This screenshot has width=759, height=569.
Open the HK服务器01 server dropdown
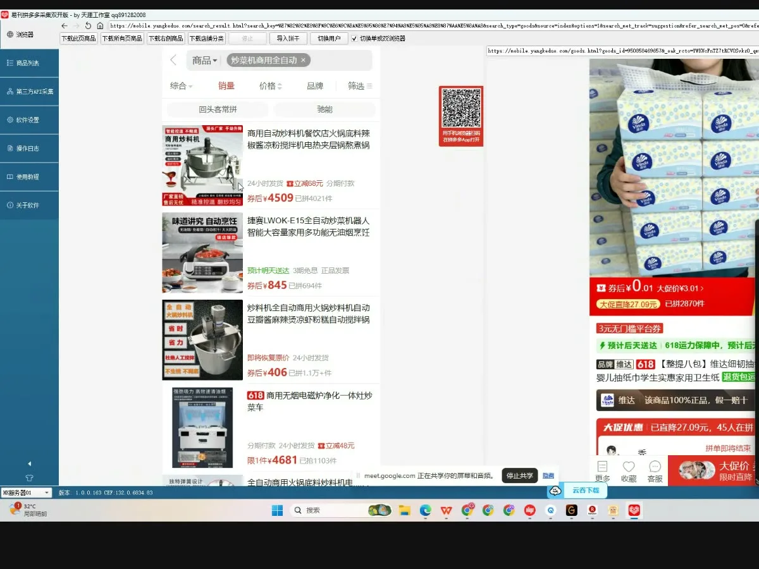26,493
